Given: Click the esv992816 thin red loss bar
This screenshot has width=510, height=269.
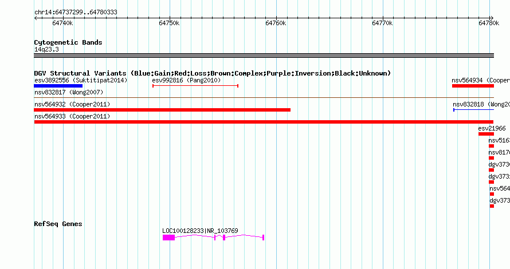Looking at the screenshot, I should click(195, 86).
